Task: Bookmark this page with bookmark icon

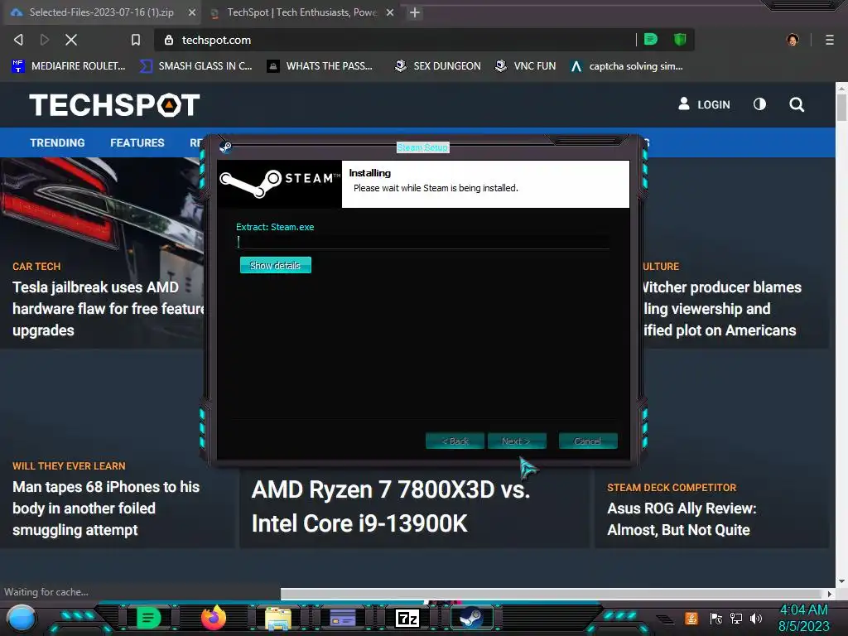Action: (136, 40)
